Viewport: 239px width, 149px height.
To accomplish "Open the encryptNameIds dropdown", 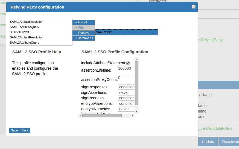I will [126, 109].
